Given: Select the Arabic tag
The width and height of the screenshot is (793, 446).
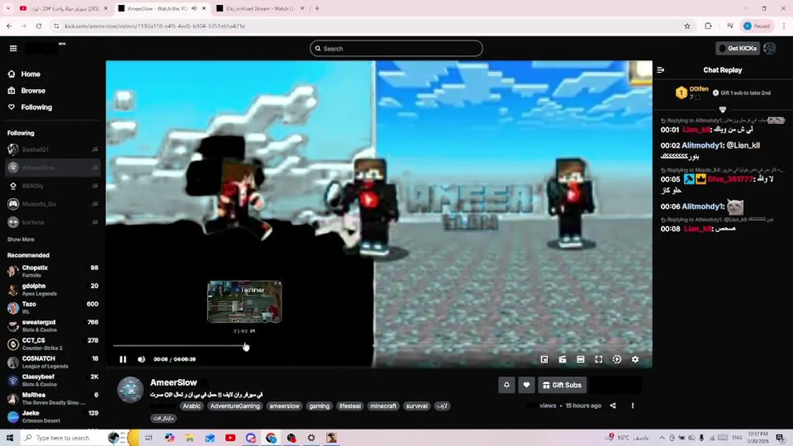Looking at the screenshot, I should click(191, 406).
